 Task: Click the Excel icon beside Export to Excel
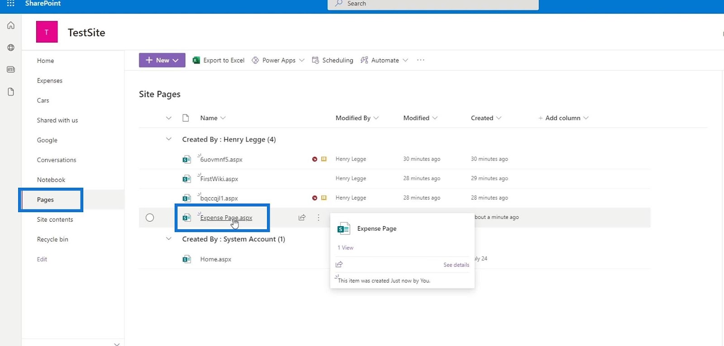(196, 60)
